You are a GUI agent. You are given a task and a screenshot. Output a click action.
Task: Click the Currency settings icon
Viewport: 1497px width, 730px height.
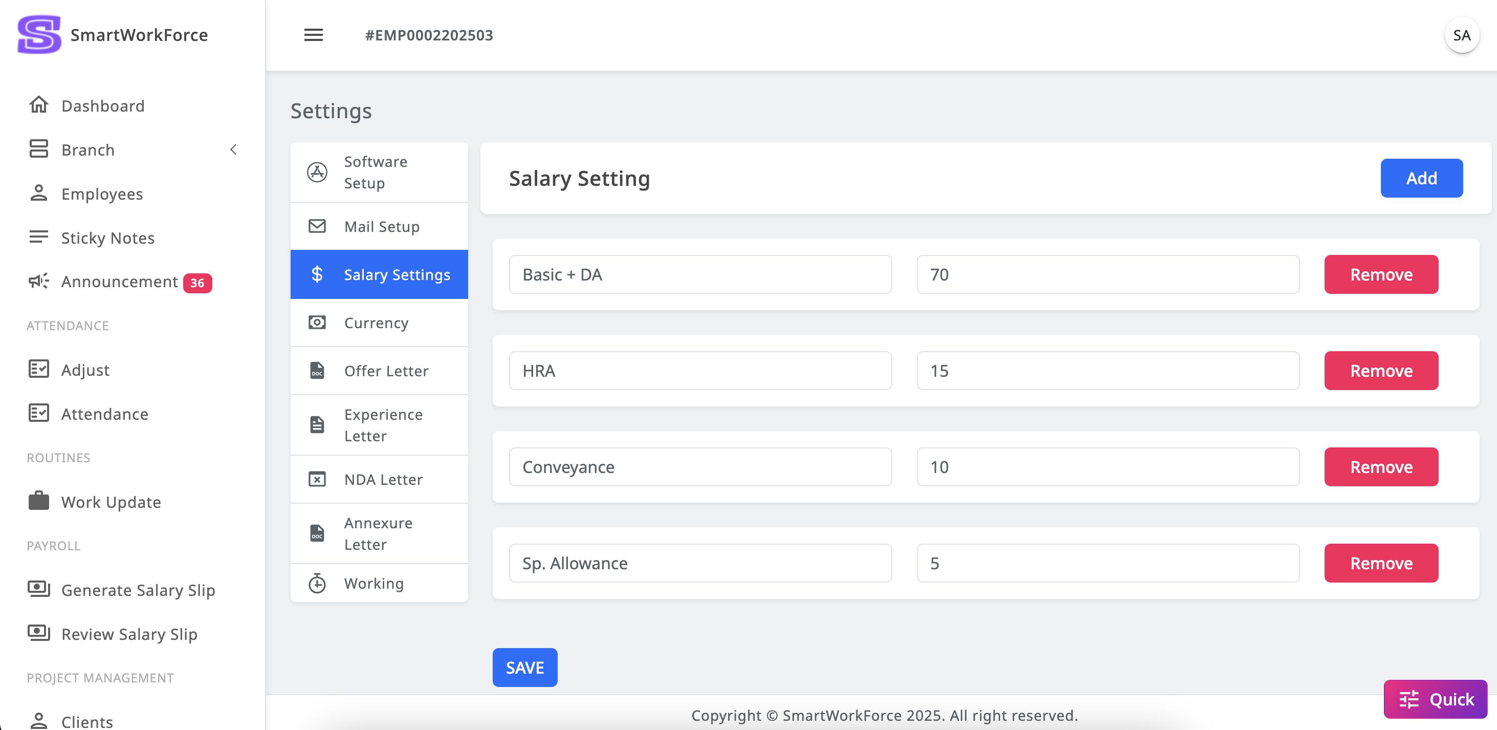[317, 322]
